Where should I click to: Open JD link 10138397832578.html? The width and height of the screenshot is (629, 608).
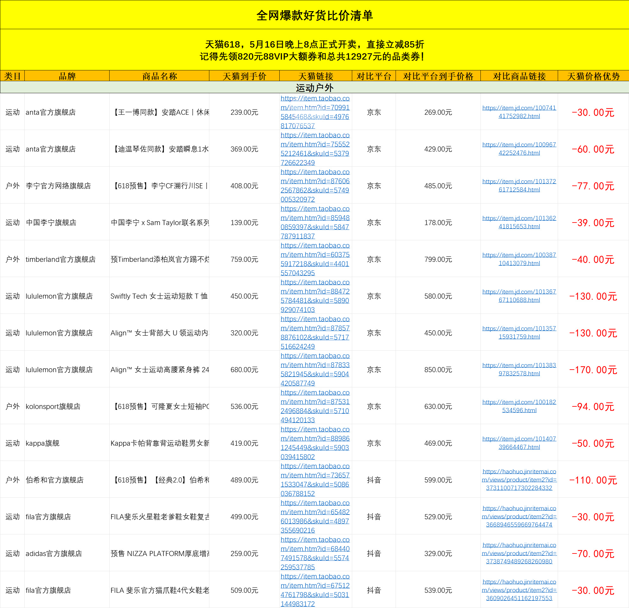coord(519,369)
